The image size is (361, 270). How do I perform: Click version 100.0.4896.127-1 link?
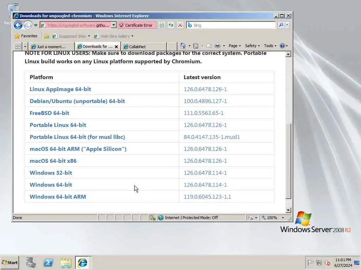point(205,101)
